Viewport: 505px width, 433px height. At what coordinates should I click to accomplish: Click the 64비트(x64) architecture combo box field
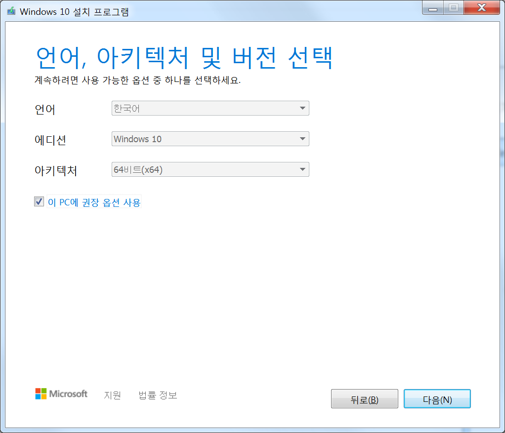[x=203, y=170]
